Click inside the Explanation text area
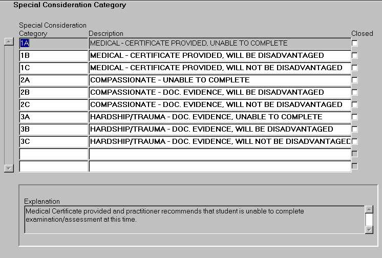Screen dimensions: 382x258 point(194,220)
